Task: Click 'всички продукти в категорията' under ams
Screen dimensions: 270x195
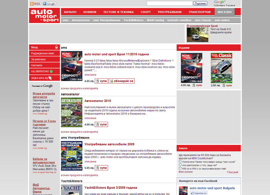Action: pyautogui.click(x=79, y=88)
